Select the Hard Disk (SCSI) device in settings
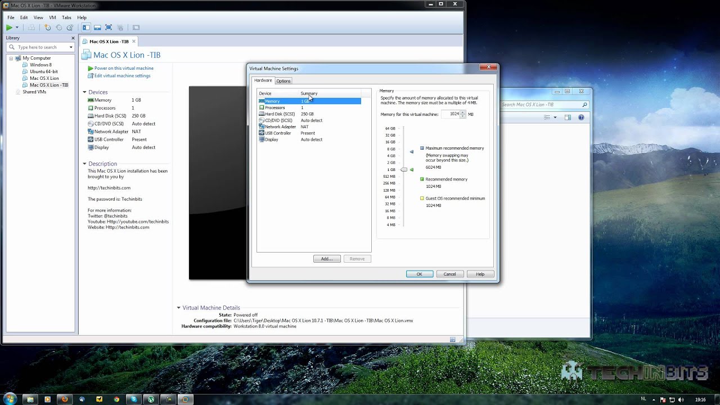This screenshot has width=720, height=405. (280, 114)
